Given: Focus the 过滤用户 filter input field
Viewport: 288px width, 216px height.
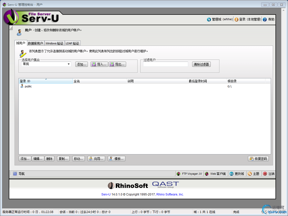Looking at the screenshot, I should [x=166, y=64].
